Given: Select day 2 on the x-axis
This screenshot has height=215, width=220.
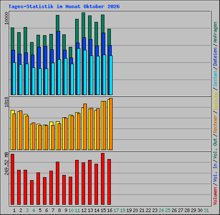Looking at the screenshot, I should pyautogui.click(x=21, y=210).
